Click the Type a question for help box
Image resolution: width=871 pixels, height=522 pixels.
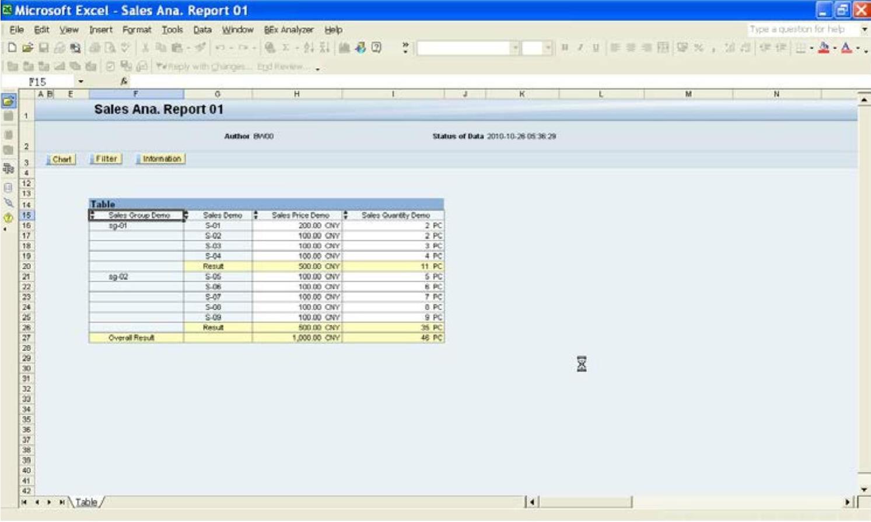tap(804, 29)
